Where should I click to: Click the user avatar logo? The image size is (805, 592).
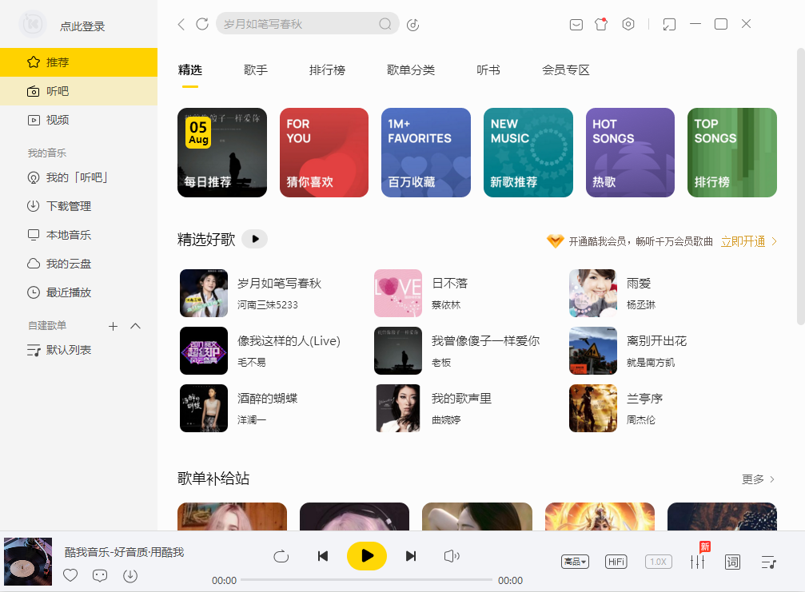(32, 24)
